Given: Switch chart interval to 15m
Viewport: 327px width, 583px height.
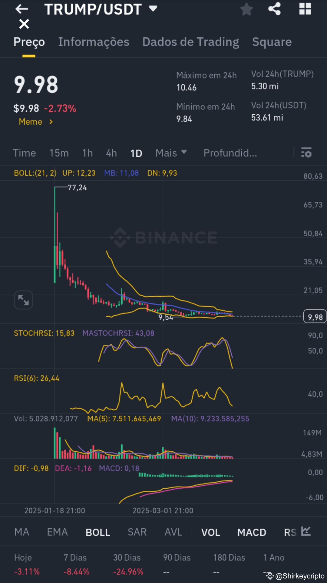Looking at the screenshot, I should coord(59,153).
